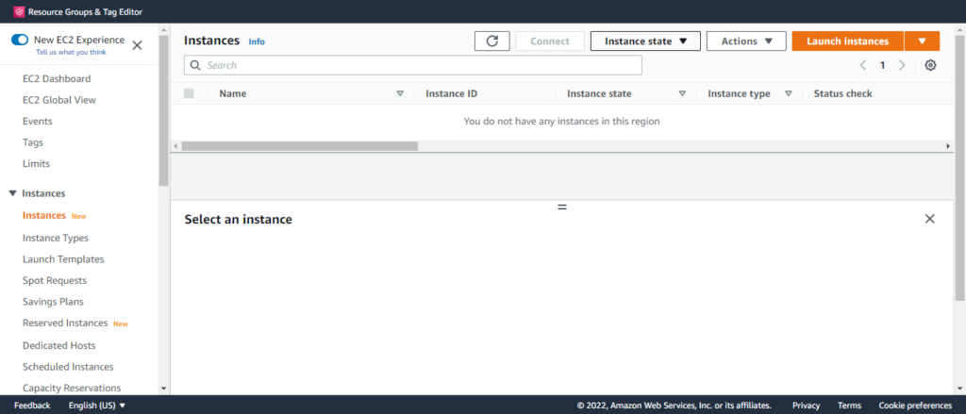Screen dimensions: 966x414
Task: Click the Resource Groups & Tag Editor title
Action: click(85, 11)
